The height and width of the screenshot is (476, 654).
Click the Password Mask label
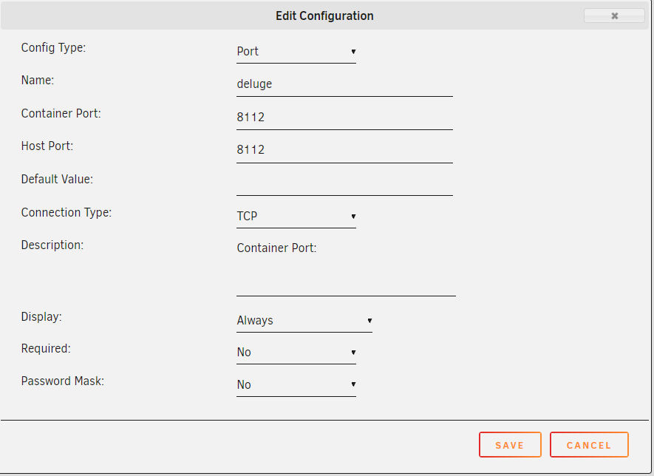(63, 381)
